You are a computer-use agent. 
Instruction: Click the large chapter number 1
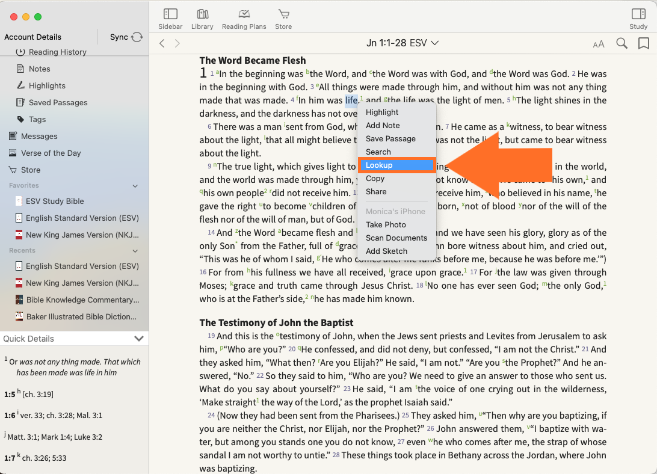coord(203,73)
